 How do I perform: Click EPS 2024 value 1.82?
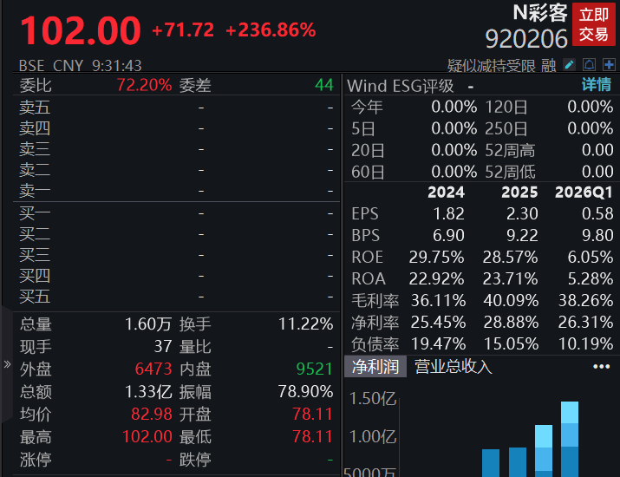tap(449, 214)
